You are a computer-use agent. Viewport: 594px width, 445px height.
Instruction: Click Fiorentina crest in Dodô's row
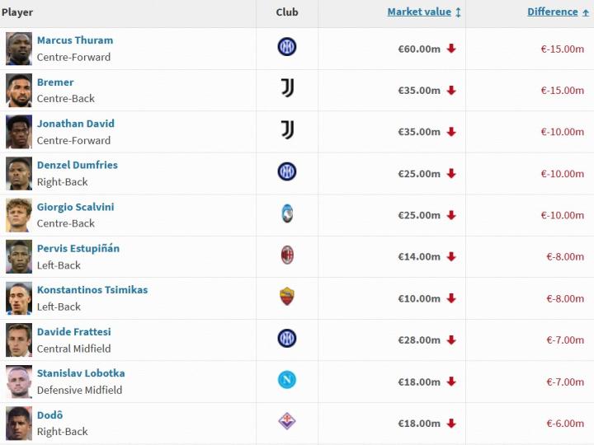[x=287, y=422]
